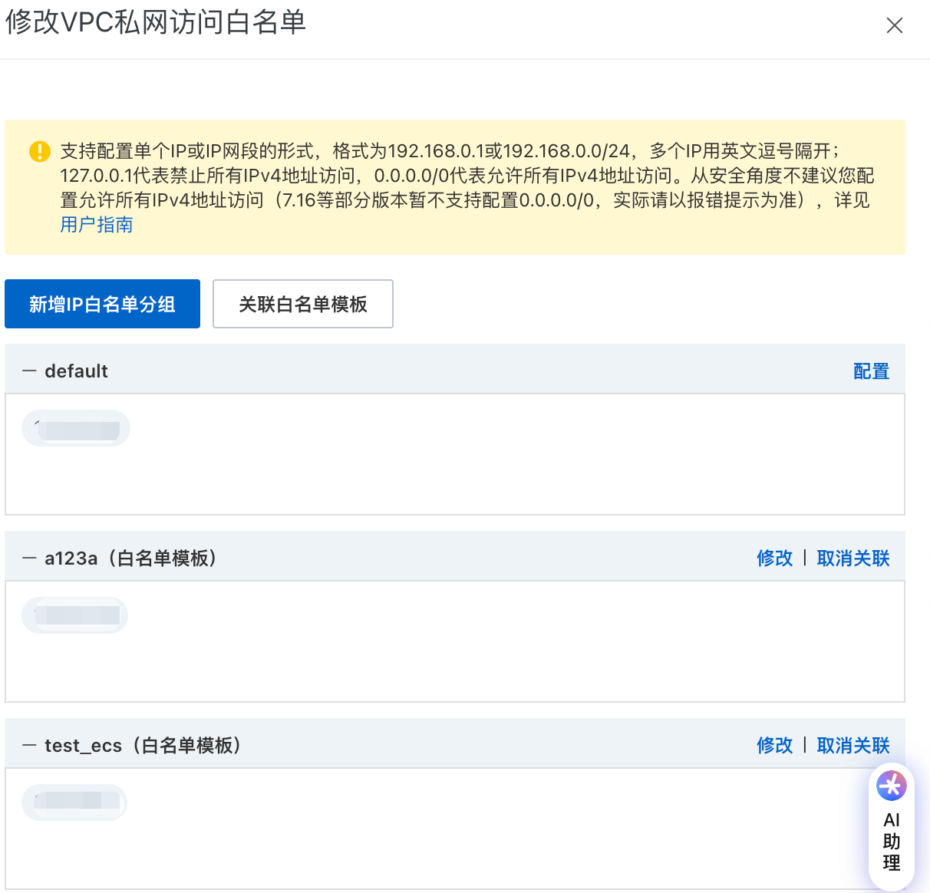Click the yellow warning icon
The image size is (930, 893).
point(40,151)
